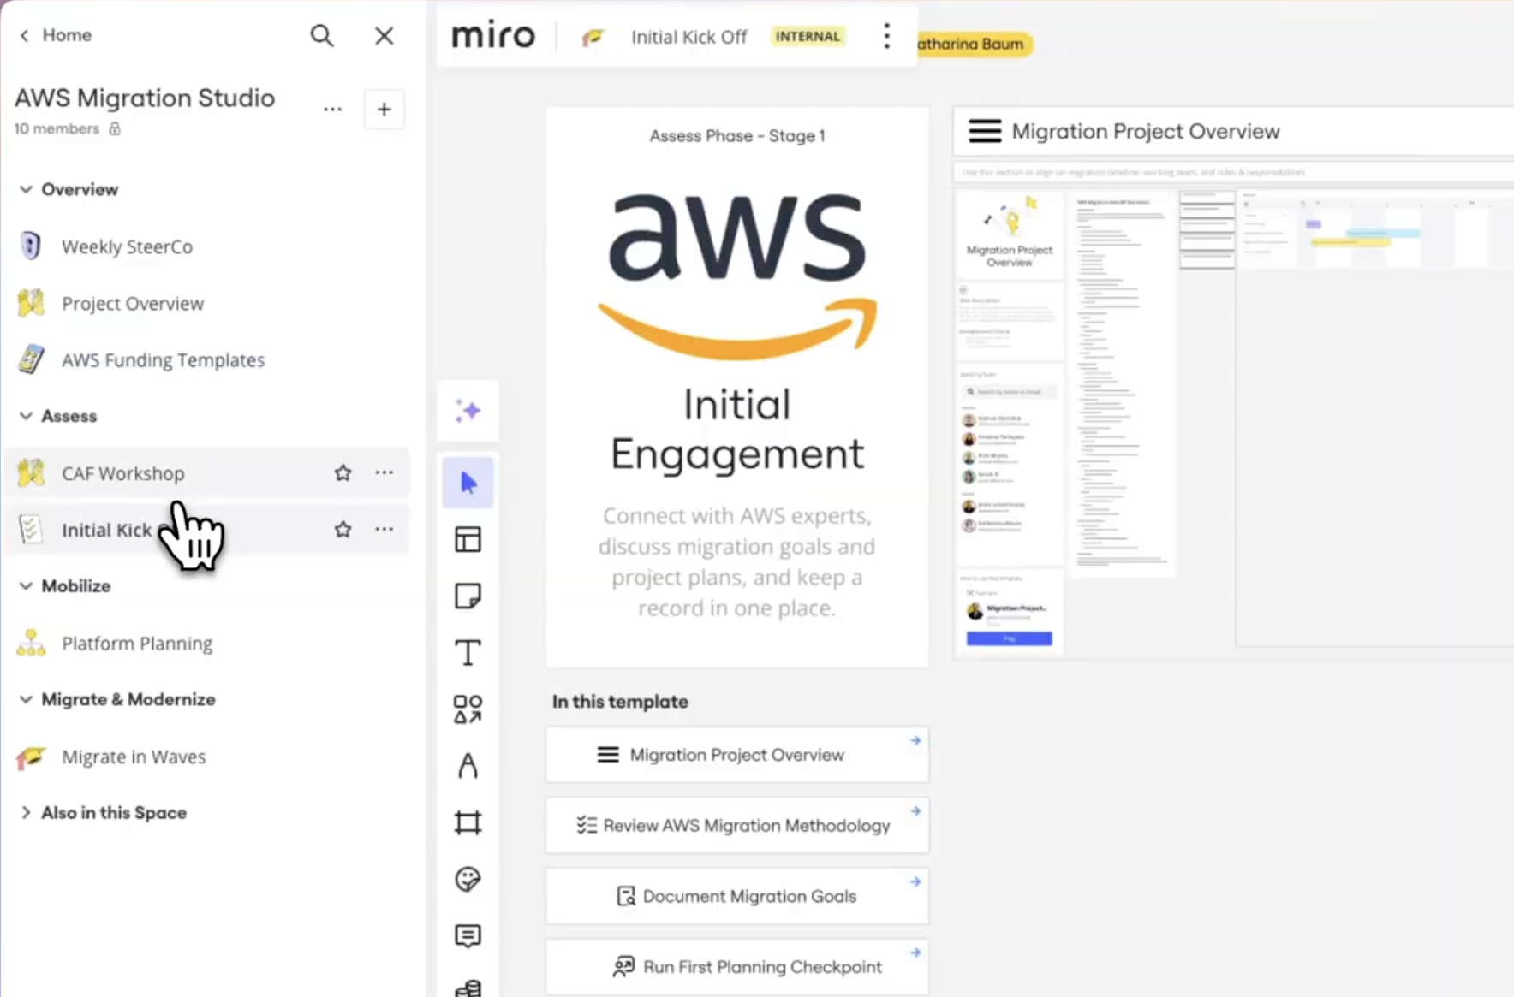Screen dimensions: 1514x997
Task: Open the Miro AI sparkle tool
Action: click(468, 411)
